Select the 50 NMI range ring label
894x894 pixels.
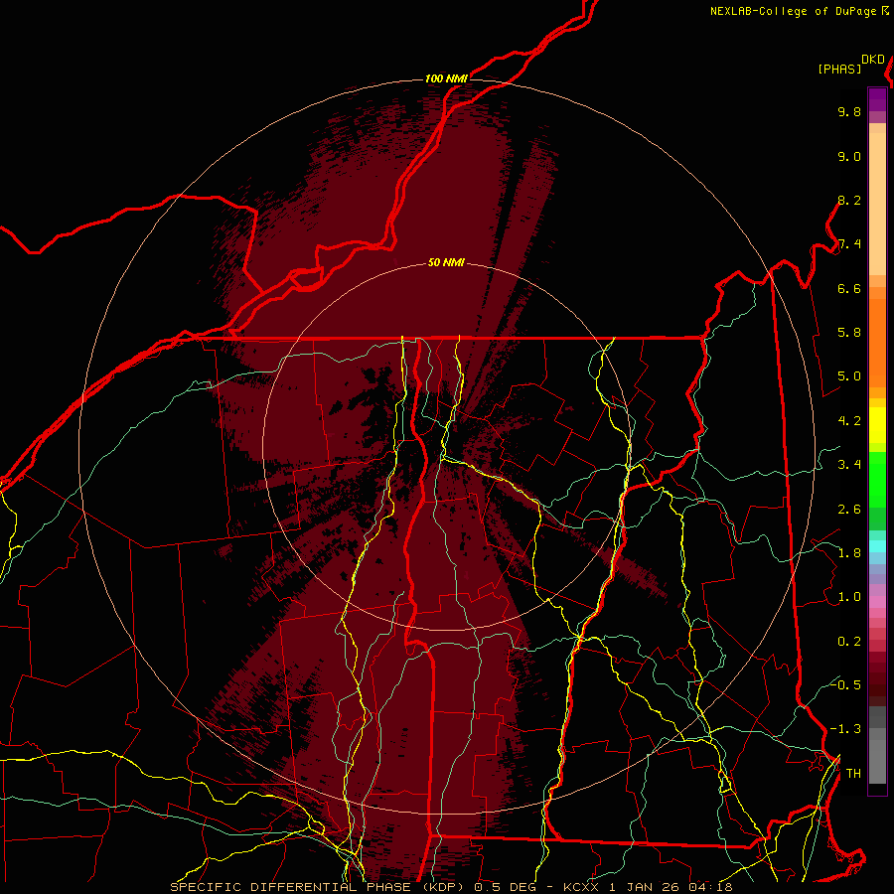click(446, 262)
